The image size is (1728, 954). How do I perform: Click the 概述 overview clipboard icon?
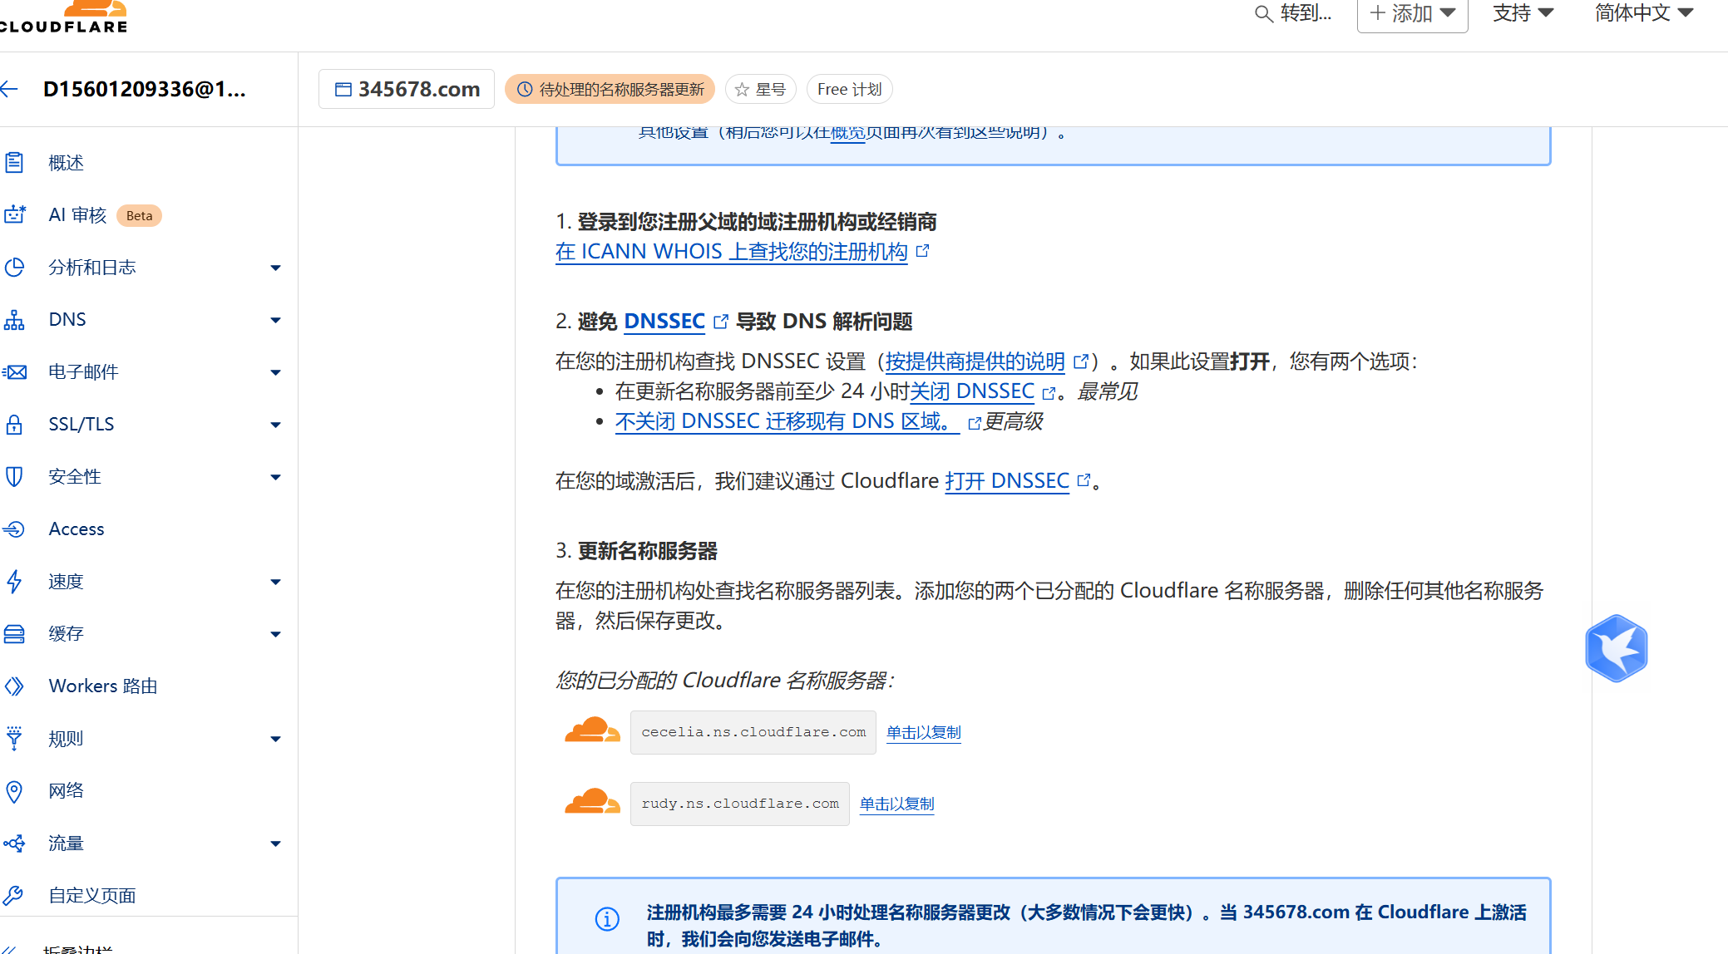[x=14, y=163]
